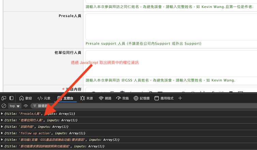
Task: Click the 他單位同行人員 text area
Action: pos(171,63)
